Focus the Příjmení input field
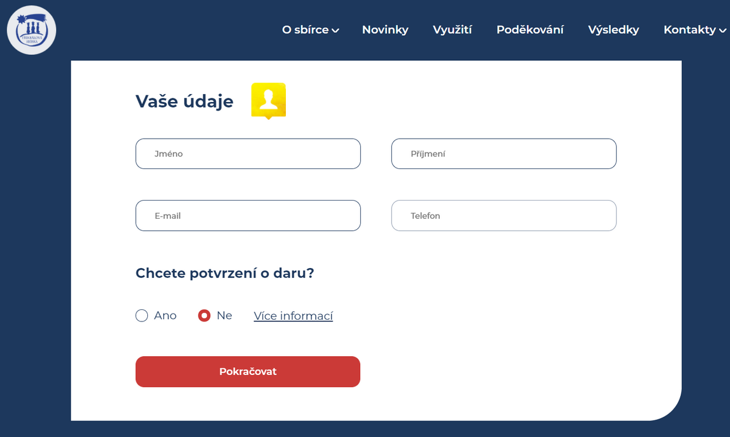Image resolution: width=730 pixels, height=437 pixels. point(504,154)
